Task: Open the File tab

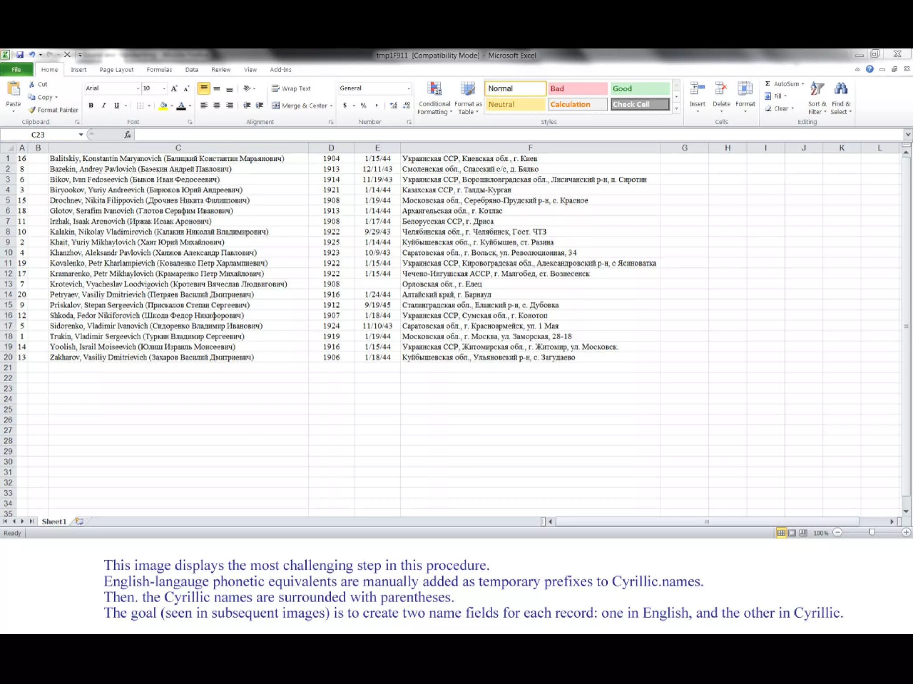Action: 16,69
